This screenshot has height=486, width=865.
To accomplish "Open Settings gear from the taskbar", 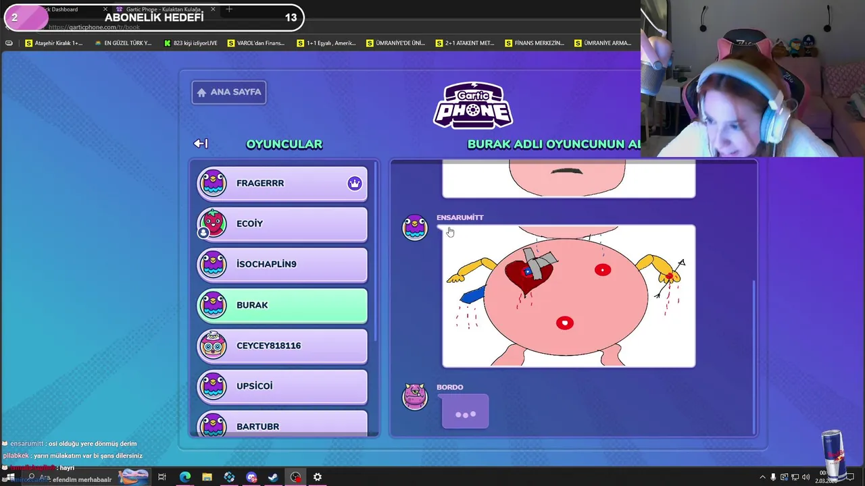I will coord(317,477).
